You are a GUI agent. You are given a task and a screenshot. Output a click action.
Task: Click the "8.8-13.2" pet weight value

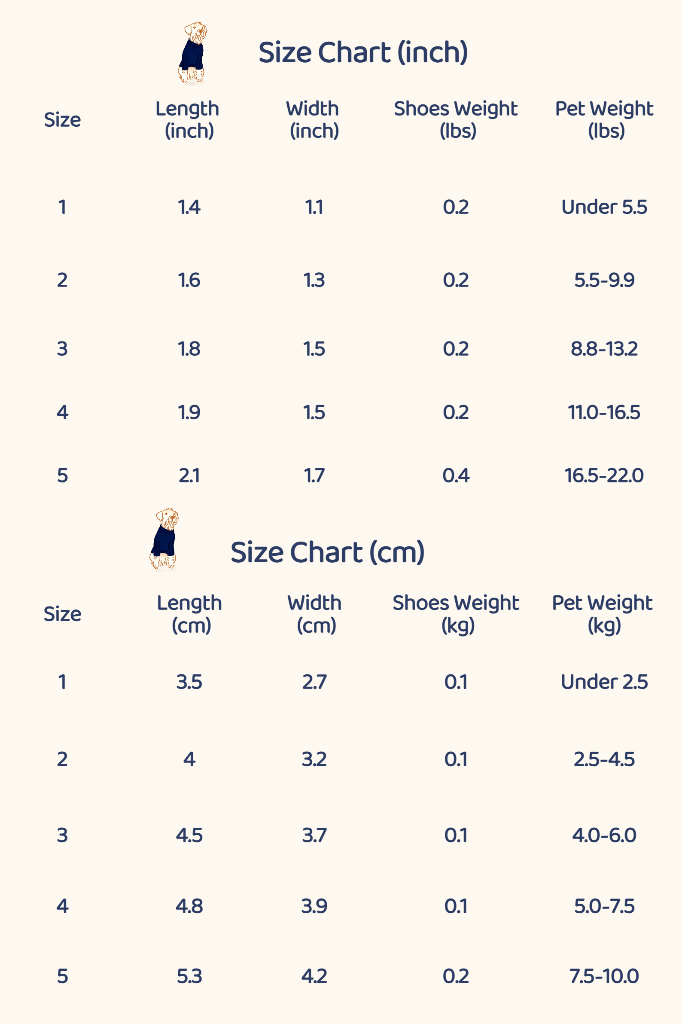[604, 349]
